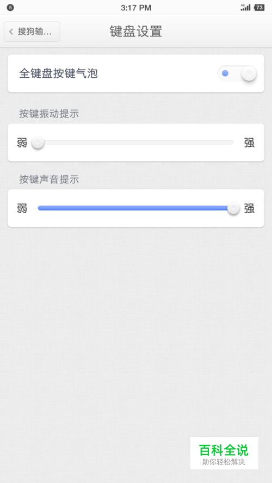The image size is (272, 483).
Task: Toggle the 全键盘按键气泡 switch
Action: [x=237, y=73]
